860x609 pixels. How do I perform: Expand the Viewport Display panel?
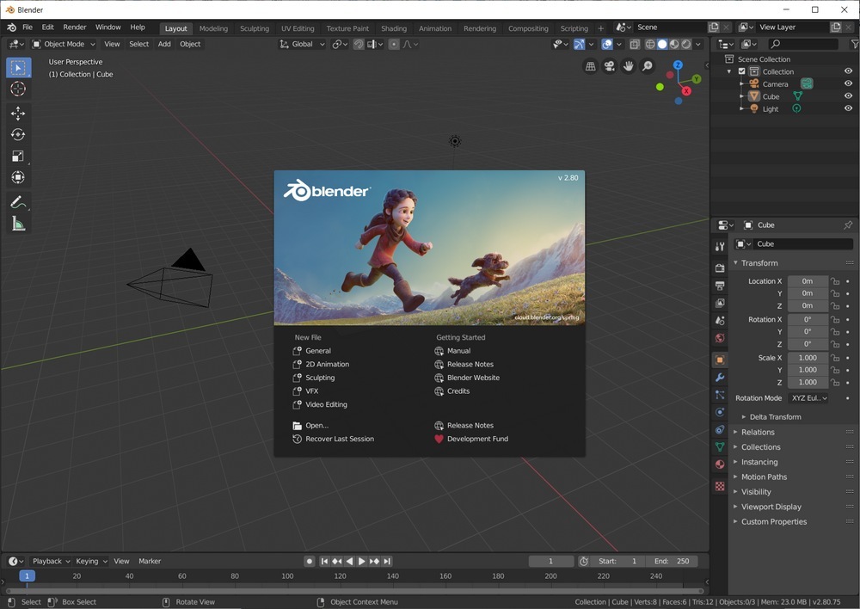(x=771, y=507)
